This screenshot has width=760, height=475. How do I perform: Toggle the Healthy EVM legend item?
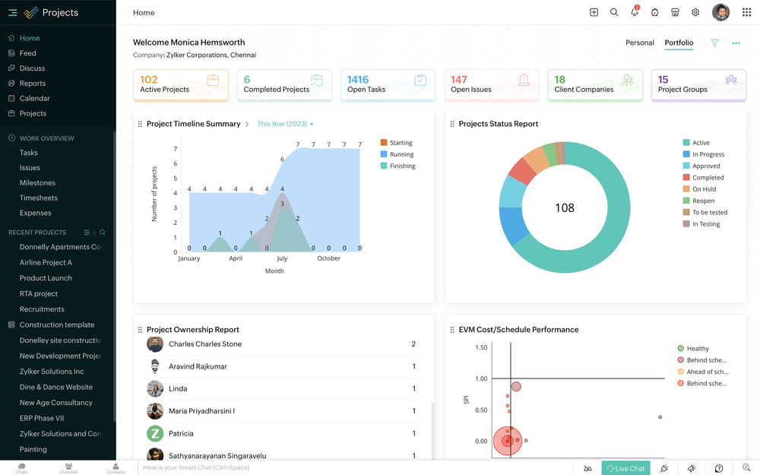693,349
